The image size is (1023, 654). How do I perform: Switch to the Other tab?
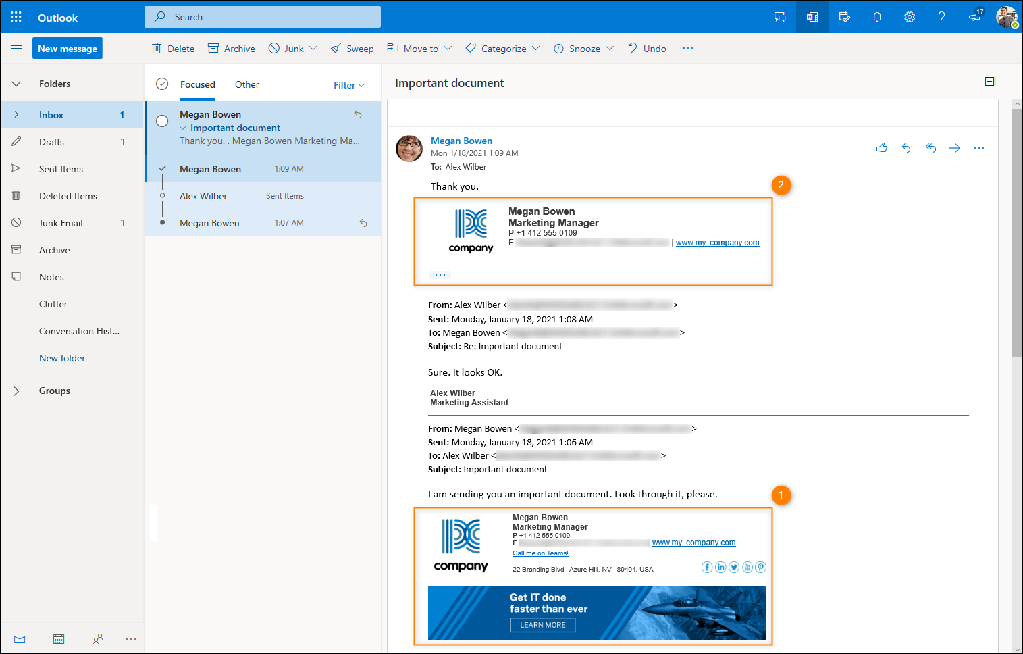[246, 84]
